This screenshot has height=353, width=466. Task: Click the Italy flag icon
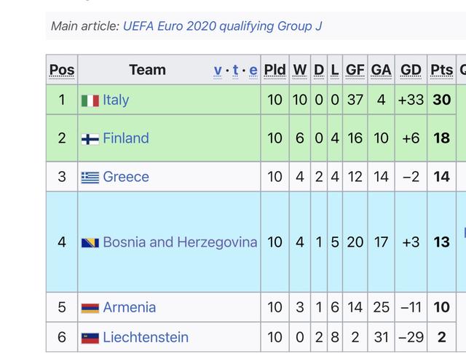[90, 100]
